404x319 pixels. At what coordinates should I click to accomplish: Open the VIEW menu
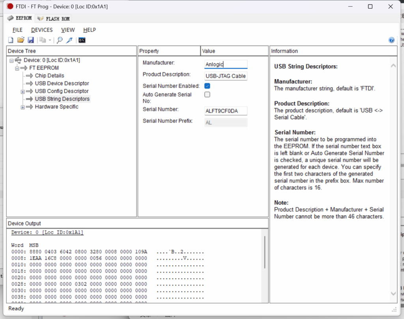[68, 30]
